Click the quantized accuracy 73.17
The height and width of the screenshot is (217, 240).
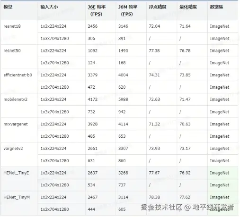(x=185, y=149)
